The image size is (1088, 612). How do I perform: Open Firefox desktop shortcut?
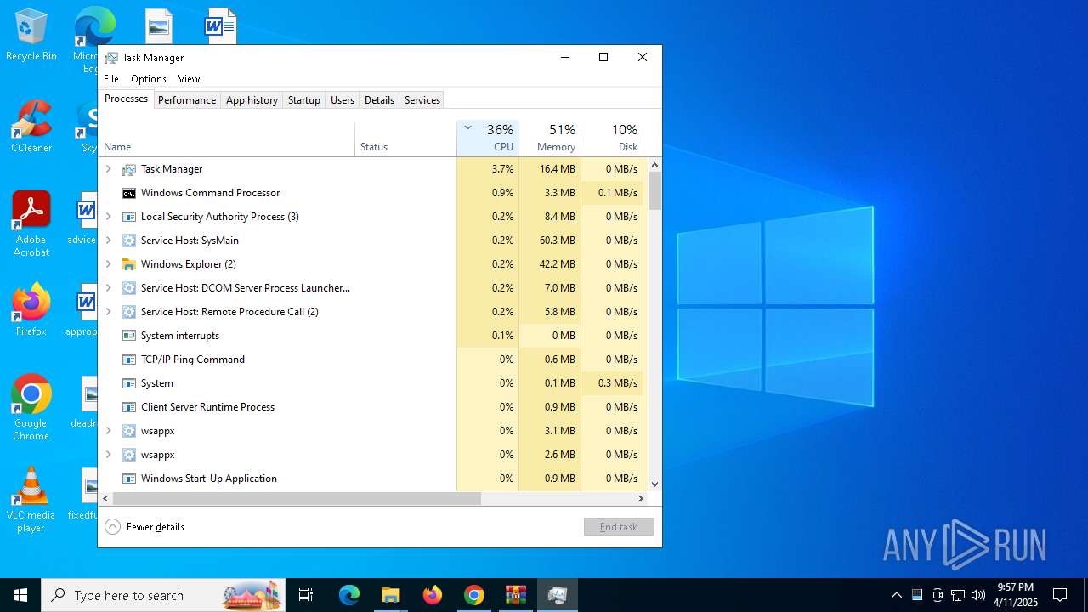(x=31, y=310)
